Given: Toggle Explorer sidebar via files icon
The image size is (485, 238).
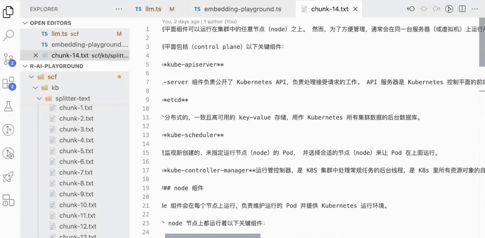Looking at the screenshot, I should (x=8, y=12).
